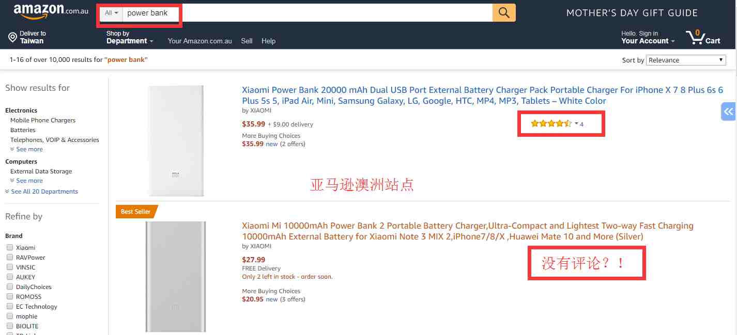Click the star rating of Xiaomi 20000 mAh
This screenshot has height=335, width=737.
click(x=551, y=123)
